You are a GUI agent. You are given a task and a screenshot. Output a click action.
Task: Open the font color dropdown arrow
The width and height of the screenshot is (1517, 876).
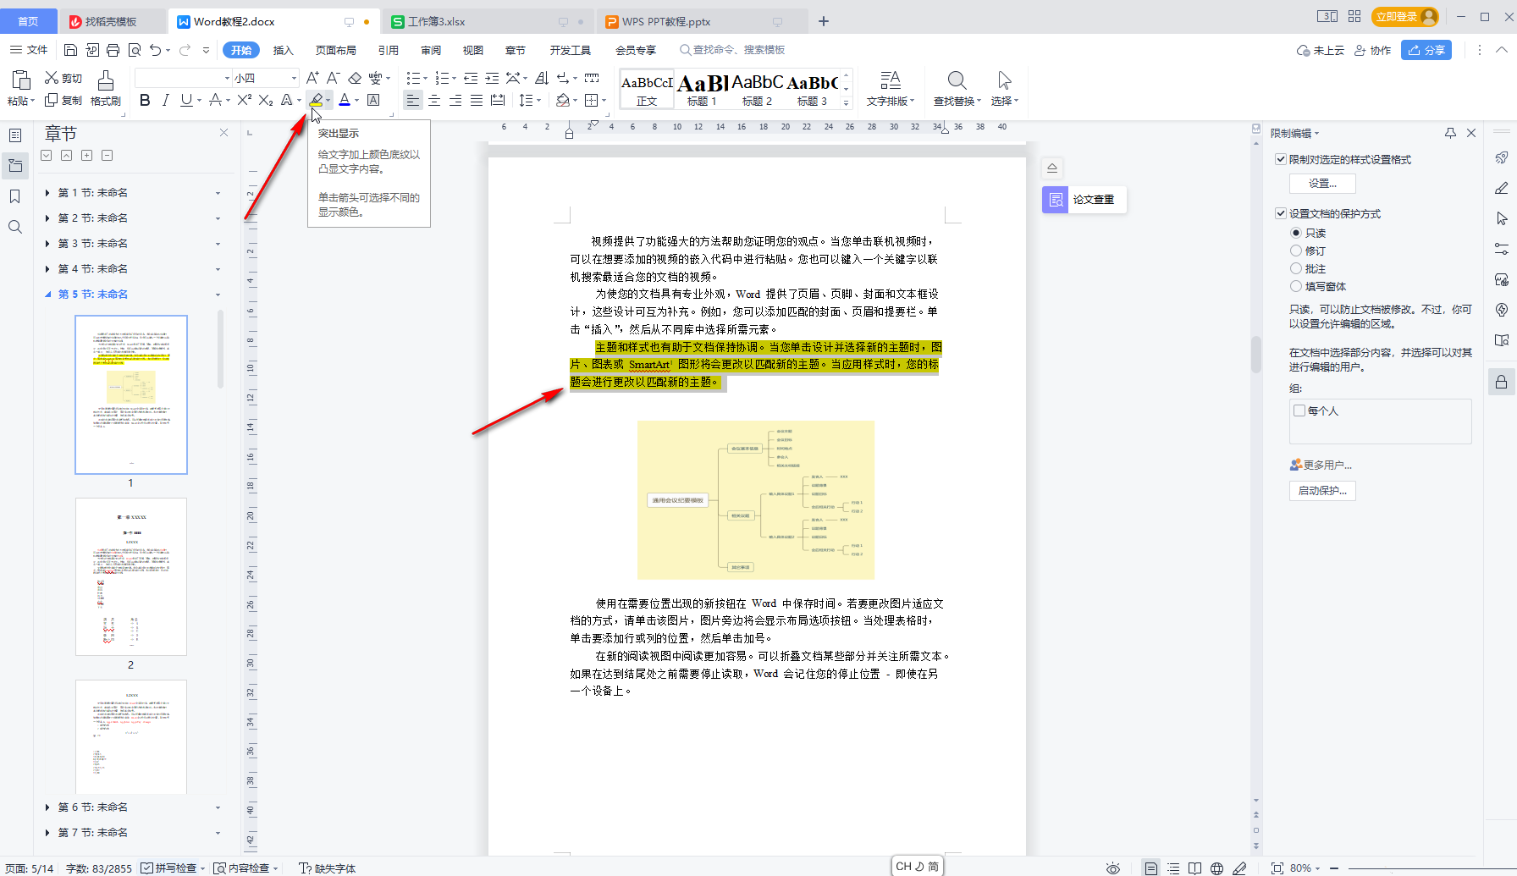(356, 100)
